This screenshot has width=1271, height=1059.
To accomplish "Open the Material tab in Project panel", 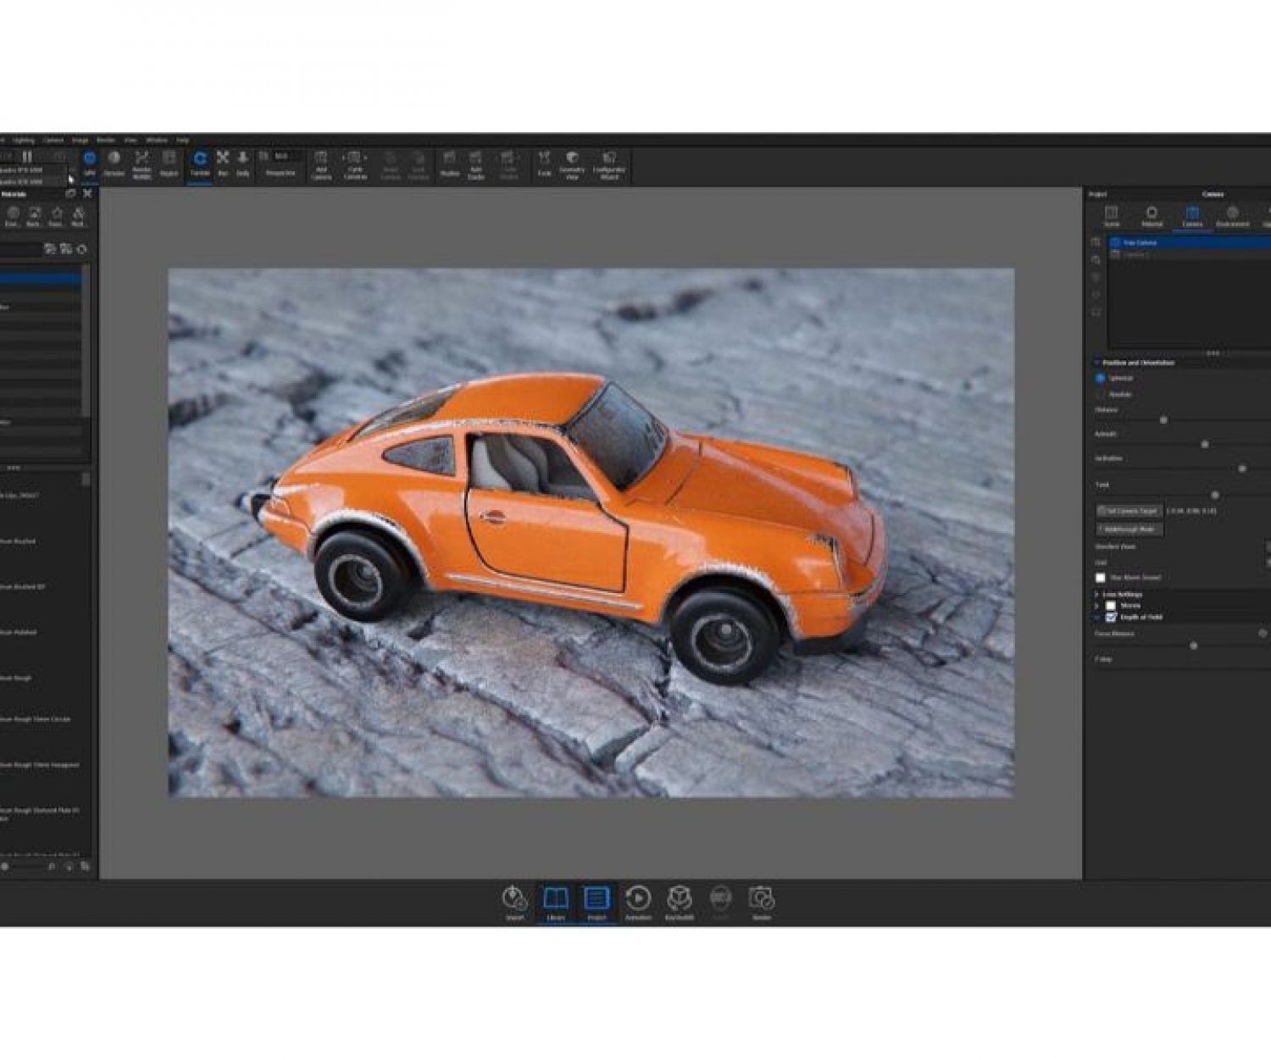I will (1152, 215).
